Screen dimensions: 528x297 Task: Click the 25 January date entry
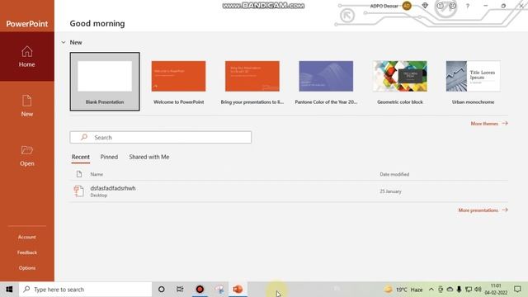390,191
